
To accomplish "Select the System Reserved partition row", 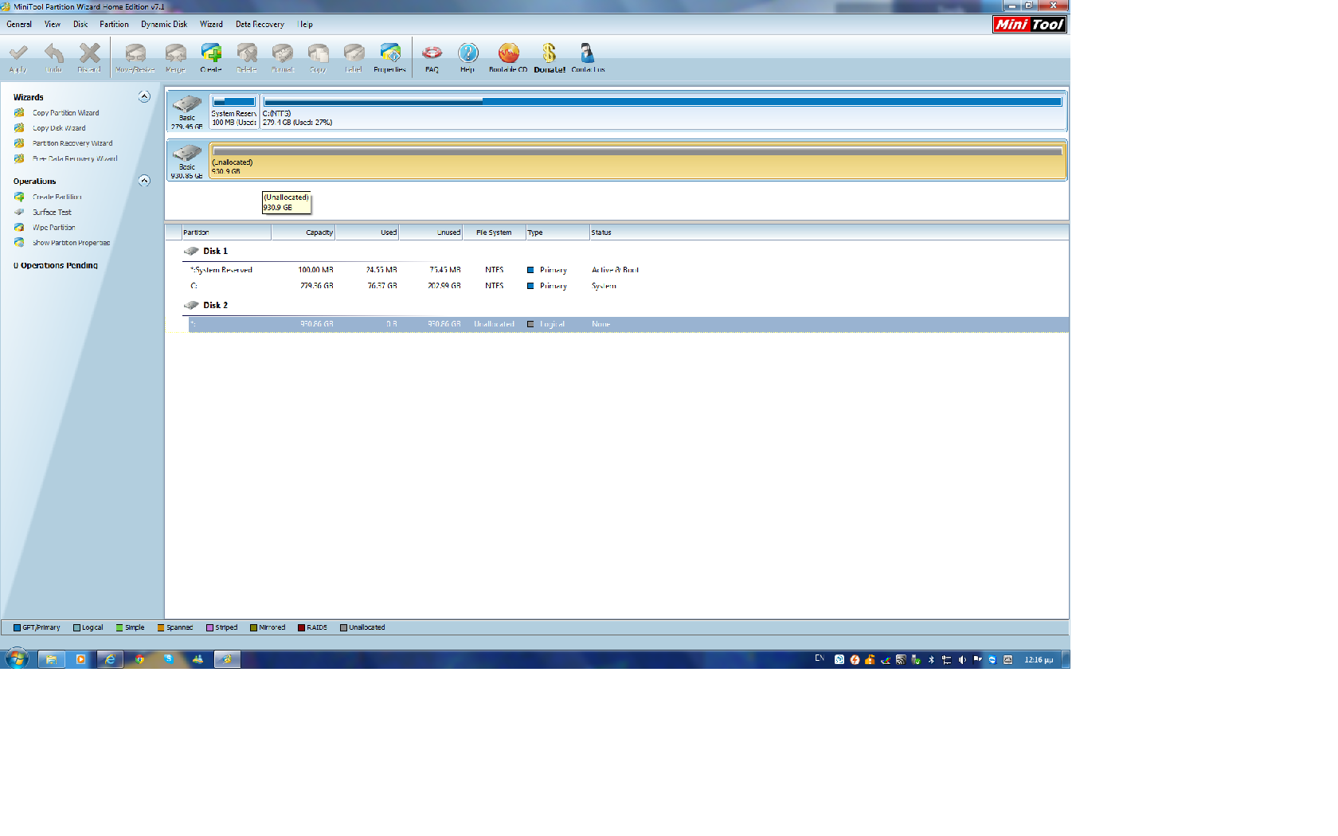I will click(628, 270).
